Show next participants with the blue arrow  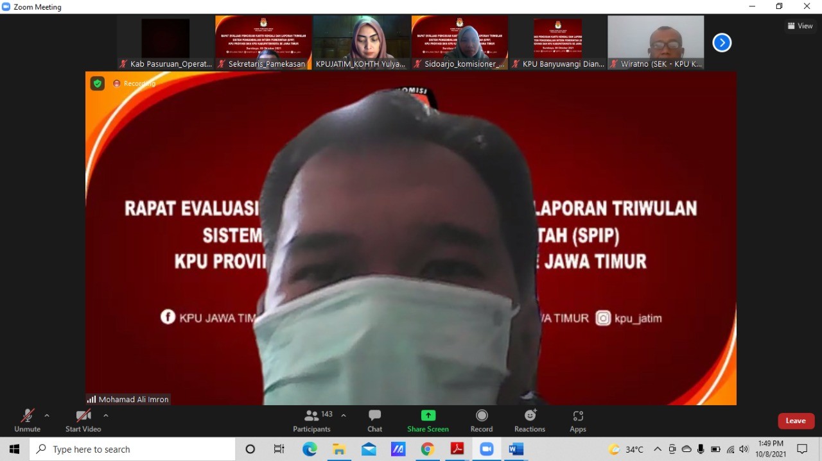(x=722, y=43)
